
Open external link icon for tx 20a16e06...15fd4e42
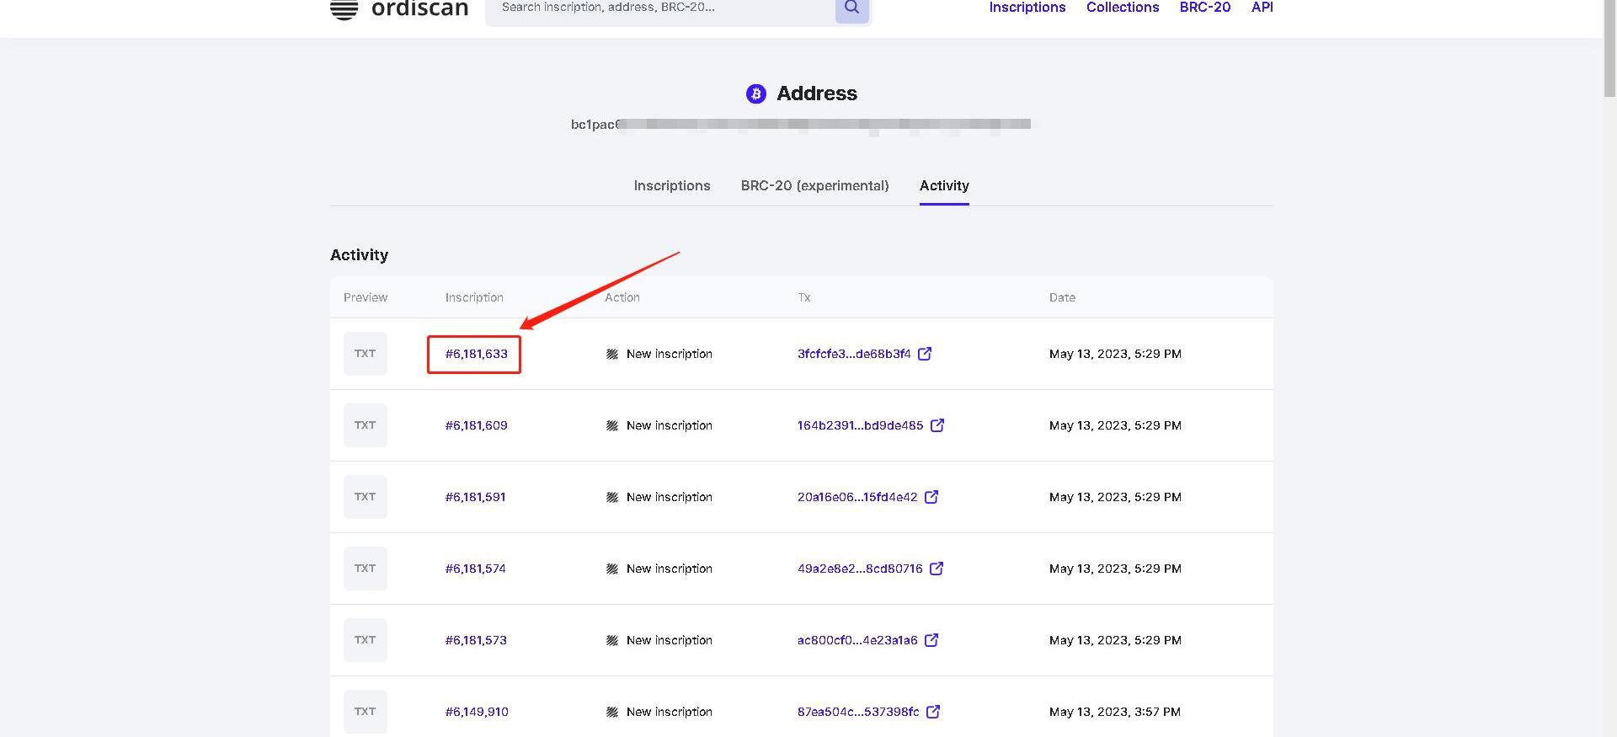[931, 497]
